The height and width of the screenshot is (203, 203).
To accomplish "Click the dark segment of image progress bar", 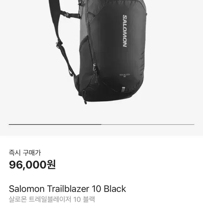I will point(55,125).
